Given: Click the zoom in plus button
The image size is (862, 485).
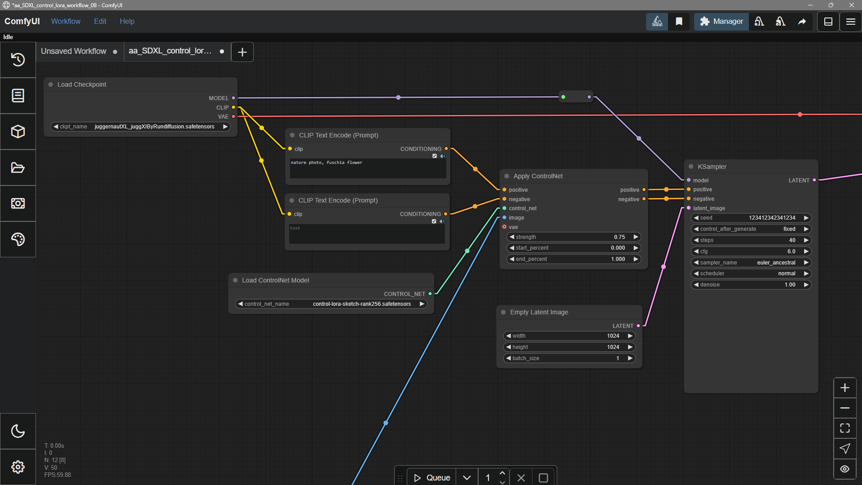Looking at the screenshot, I should click(844, 388).
